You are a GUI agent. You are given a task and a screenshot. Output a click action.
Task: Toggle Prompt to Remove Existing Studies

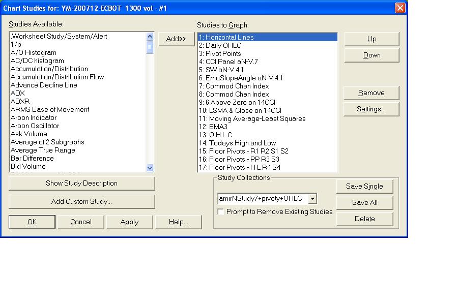[221, 212]
